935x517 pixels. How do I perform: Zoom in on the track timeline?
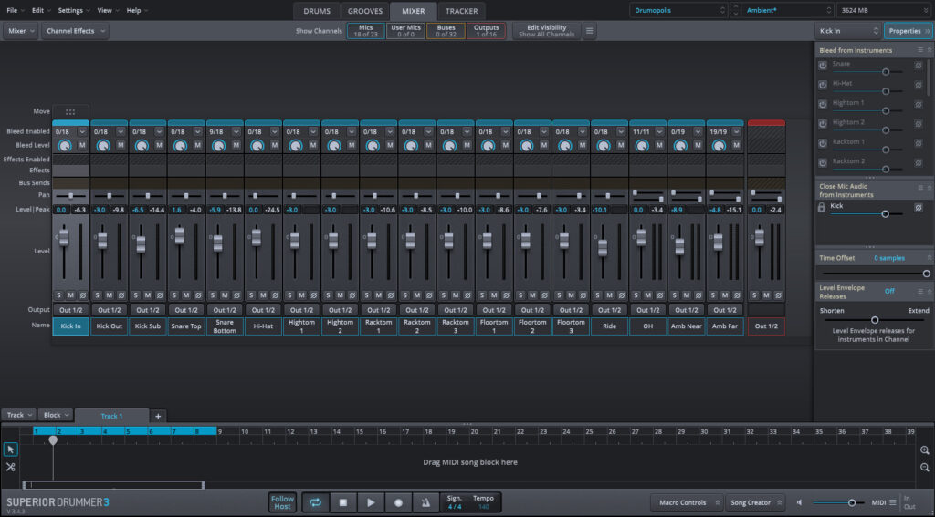[925, 450]
